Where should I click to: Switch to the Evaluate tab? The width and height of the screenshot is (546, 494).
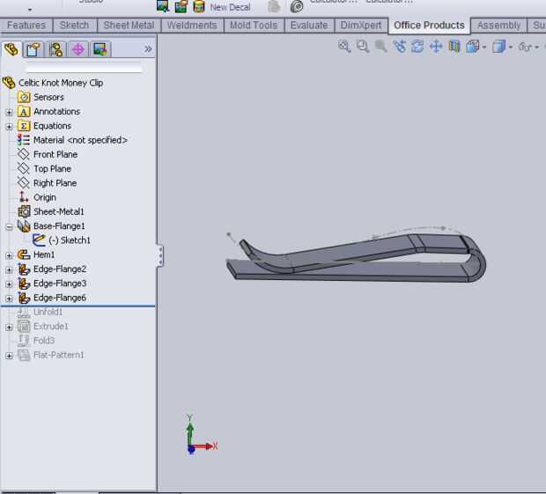pyautogui.click(x=309, y=26)
